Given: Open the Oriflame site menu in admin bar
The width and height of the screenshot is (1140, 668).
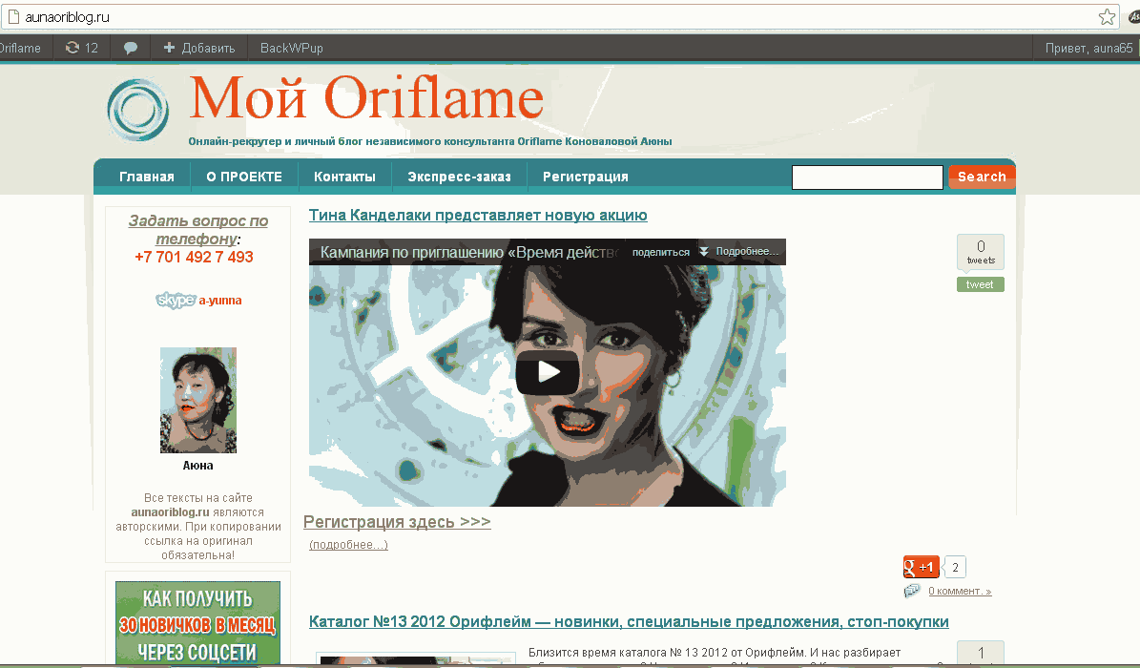Looking at the screenshot, I should [20, 48].
